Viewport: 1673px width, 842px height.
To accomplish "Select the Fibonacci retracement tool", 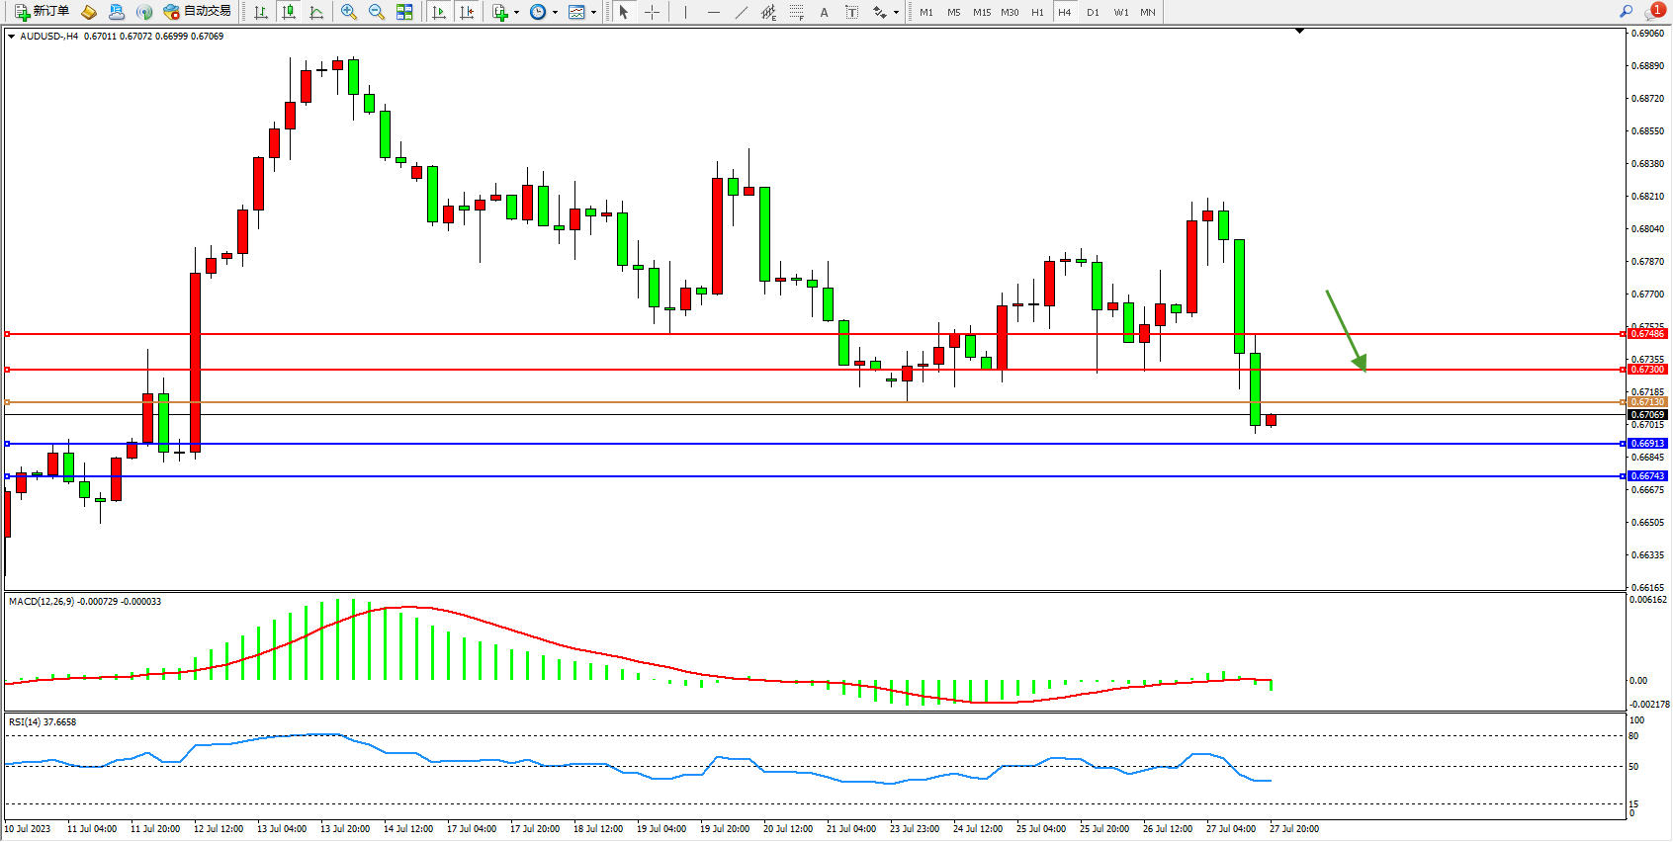I will [x=796, y=12].
